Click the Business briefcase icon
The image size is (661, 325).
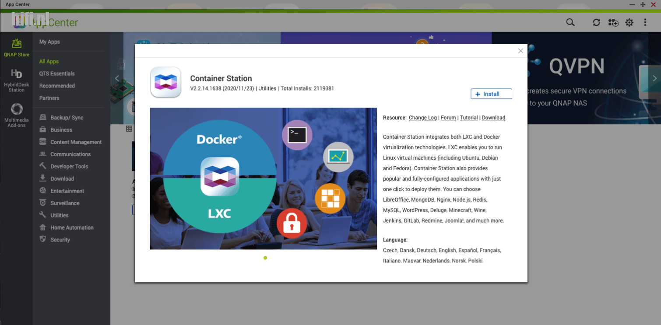point(43,129)
